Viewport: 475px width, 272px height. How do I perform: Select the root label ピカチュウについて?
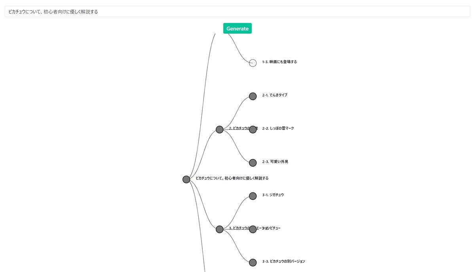(x=232, y=178)
